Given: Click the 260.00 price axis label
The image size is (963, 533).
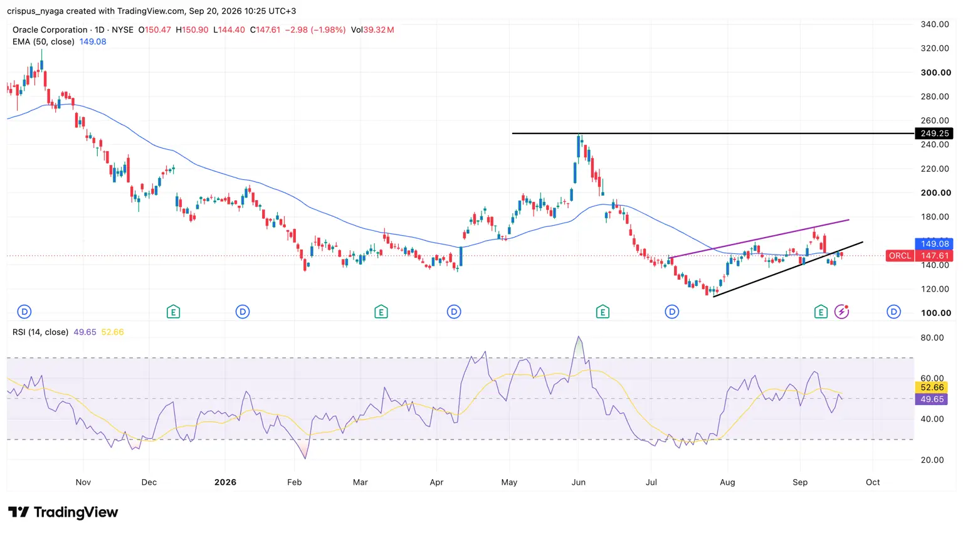Looking at the screenshot, I should pos(935,120).
